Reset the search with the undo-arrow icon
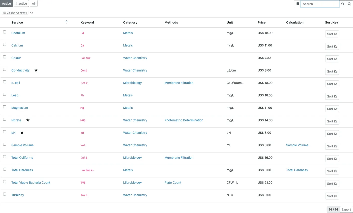 342,4
